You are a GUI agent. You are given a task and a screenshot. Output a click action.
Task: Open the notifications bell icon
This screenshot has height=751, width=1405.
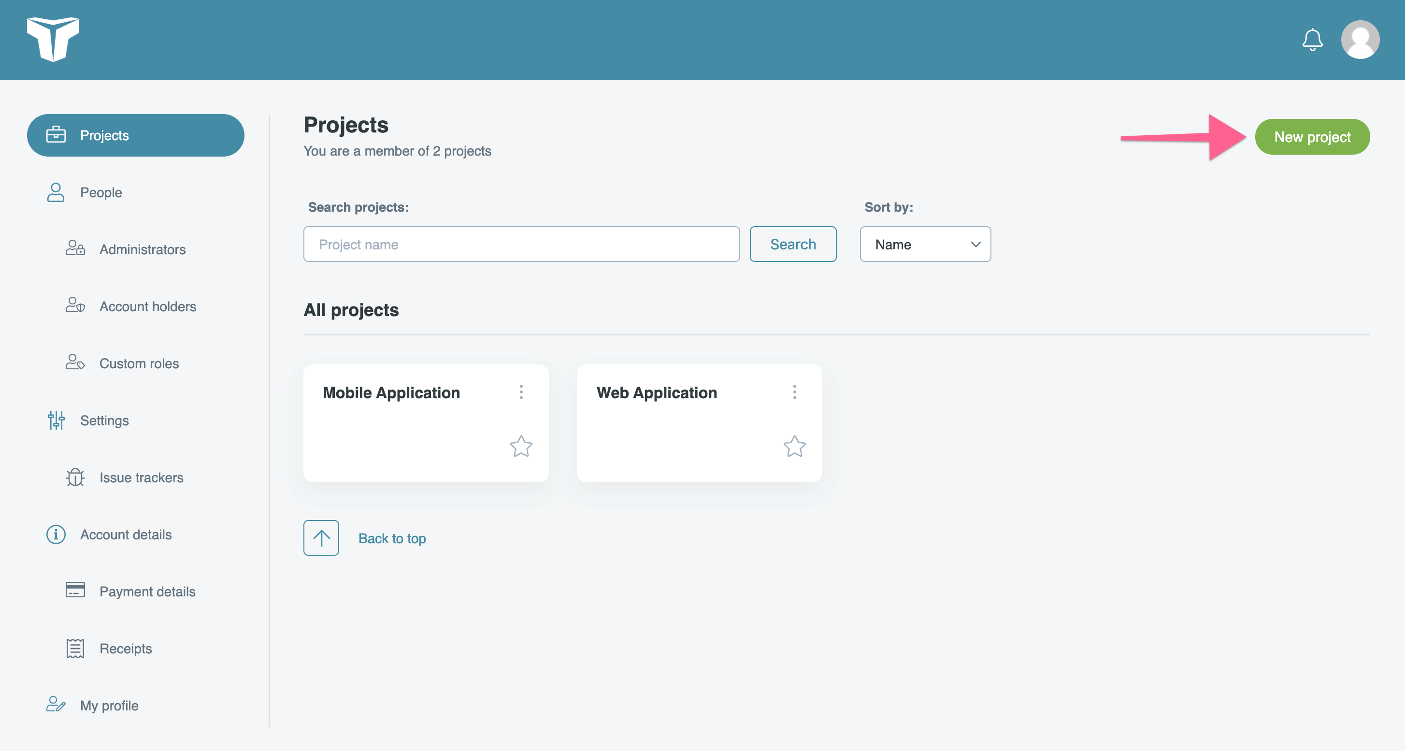point(1312,40)
